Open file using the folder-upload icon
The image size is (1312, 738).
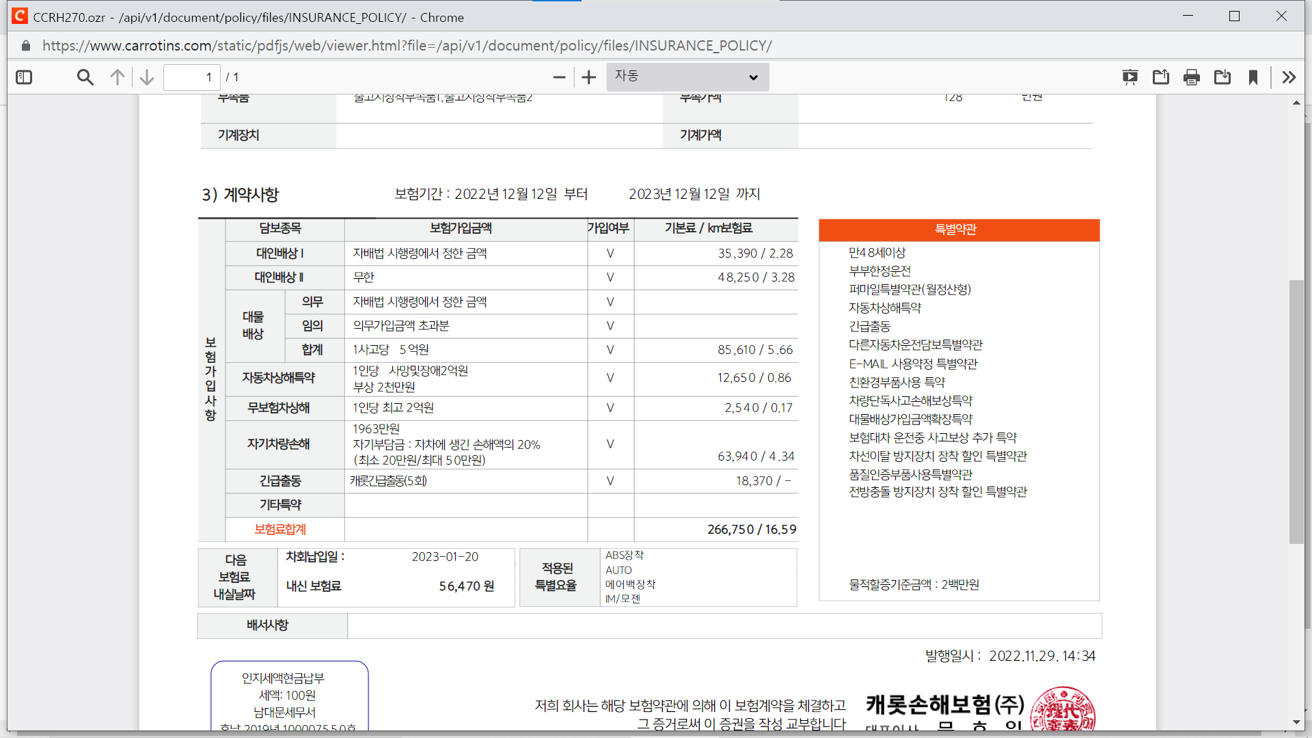point(1161,77)
